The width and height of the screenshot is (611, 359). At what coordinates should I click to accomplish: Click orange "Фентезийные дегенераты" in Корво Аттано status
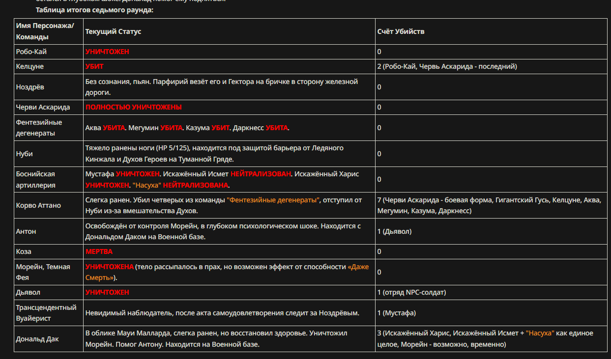coord(273,200)
